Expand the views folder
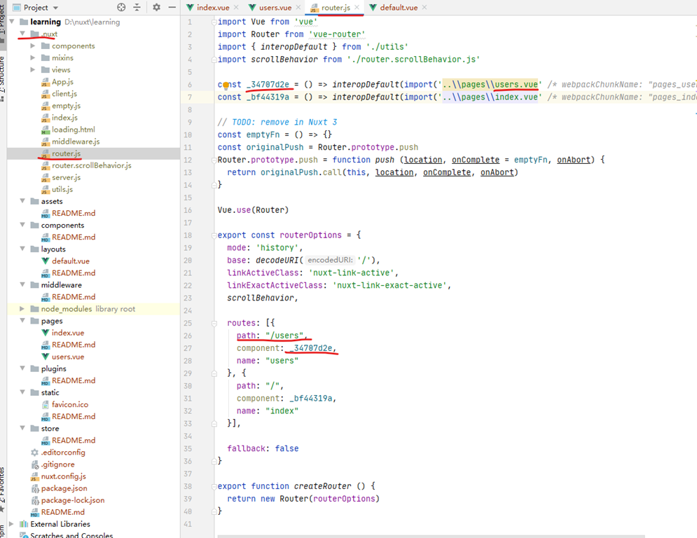Viewport: 697px width, 538px height. click(32, 69)
